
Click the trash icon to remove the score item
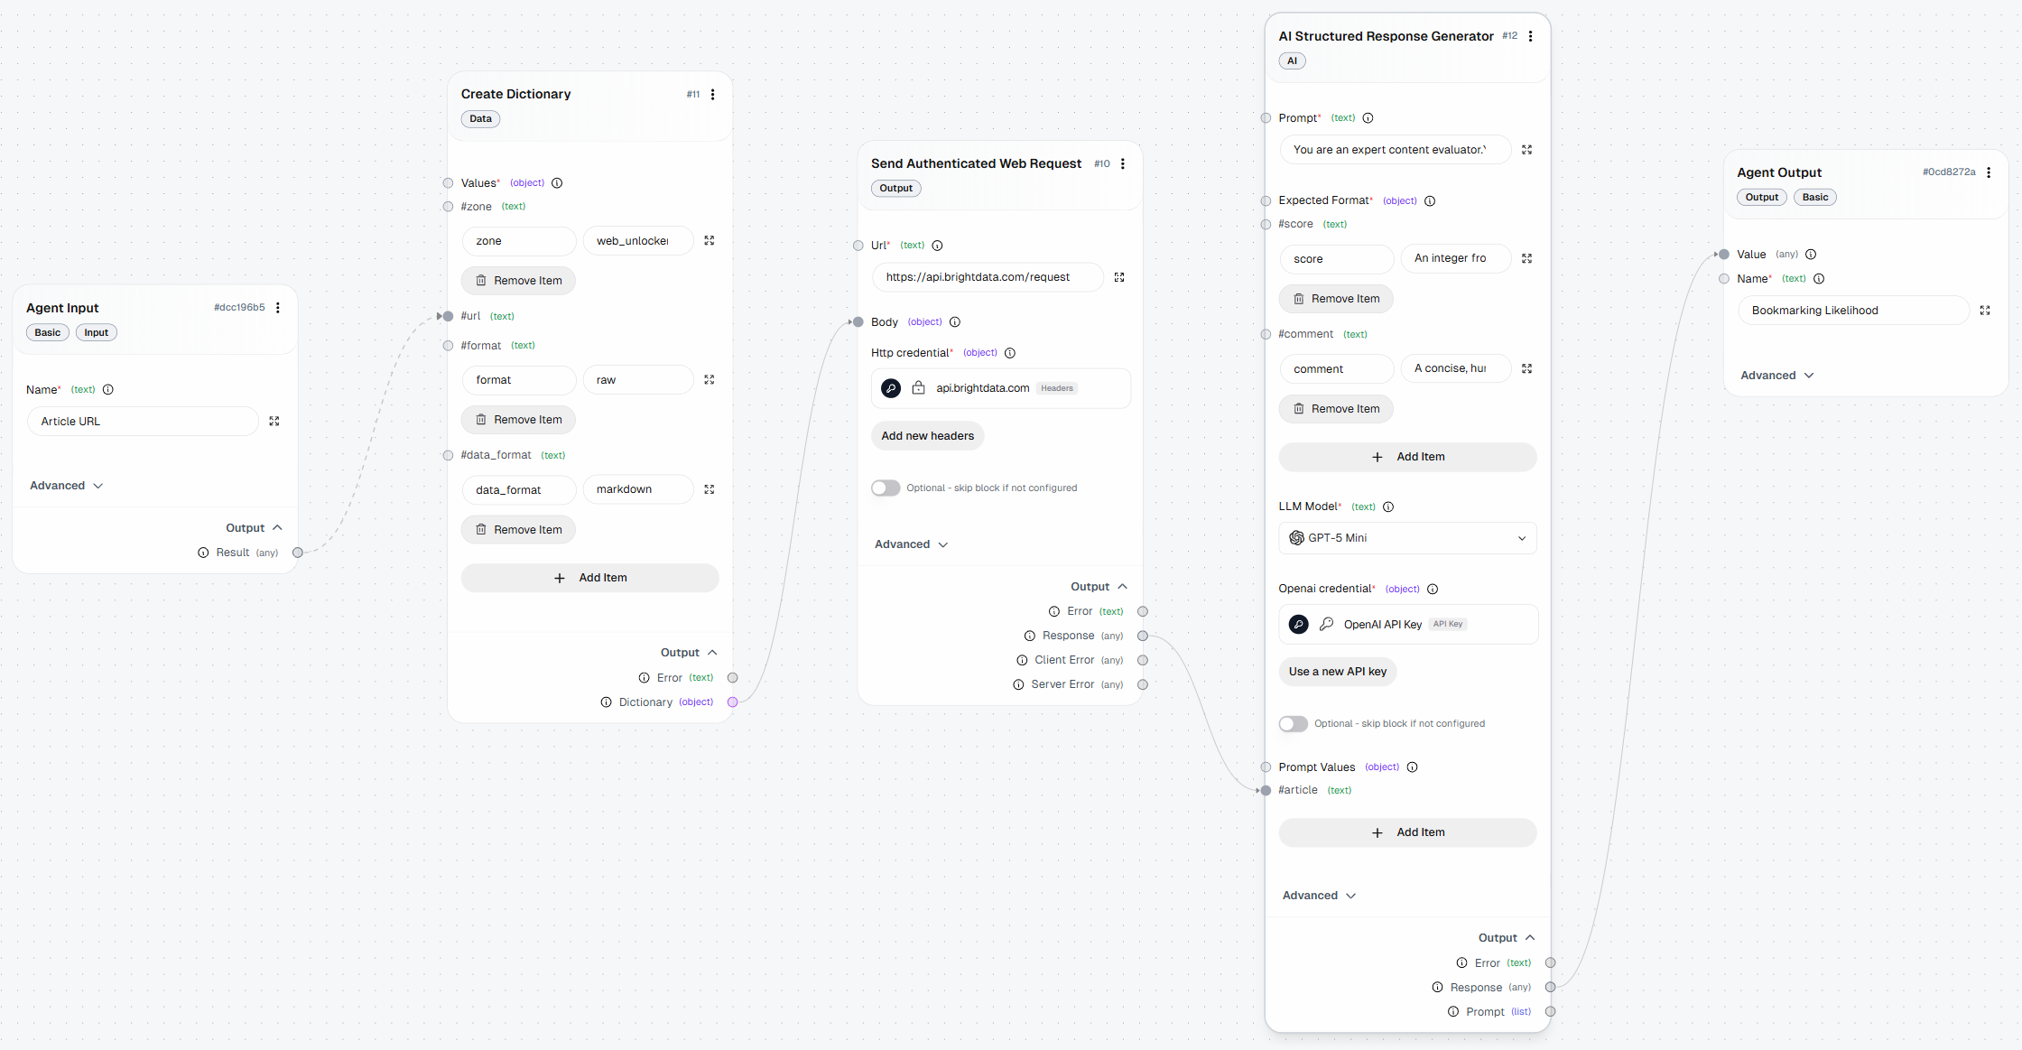[1300, 298]
